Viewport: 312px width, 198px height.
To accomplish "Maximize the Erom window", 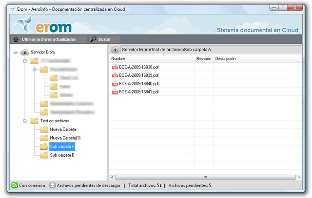I will click(x=283, y=8).
